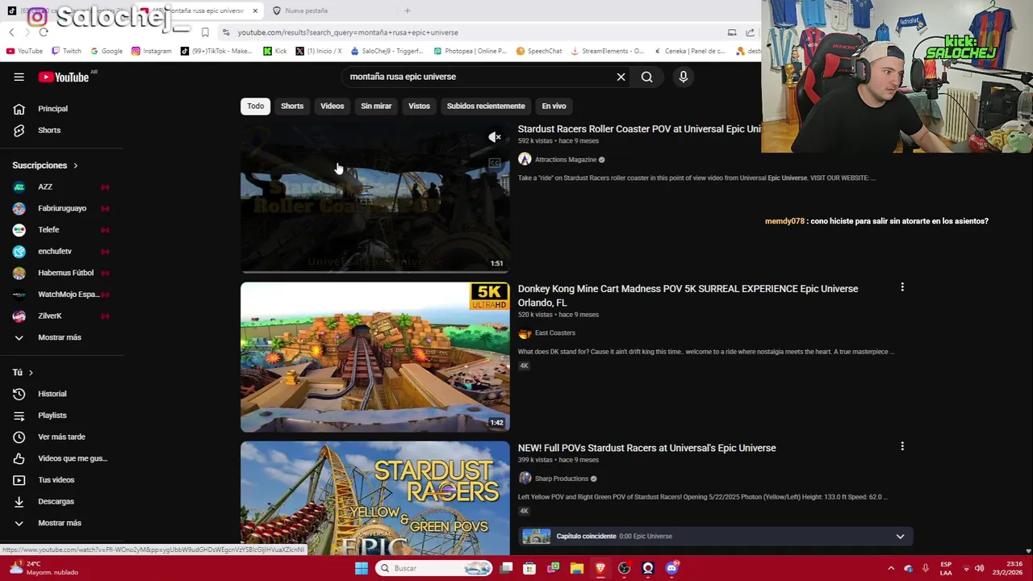Open Videos que me gustan
The height and width of the screenshot is (581, 1033).
click(61, 458)
